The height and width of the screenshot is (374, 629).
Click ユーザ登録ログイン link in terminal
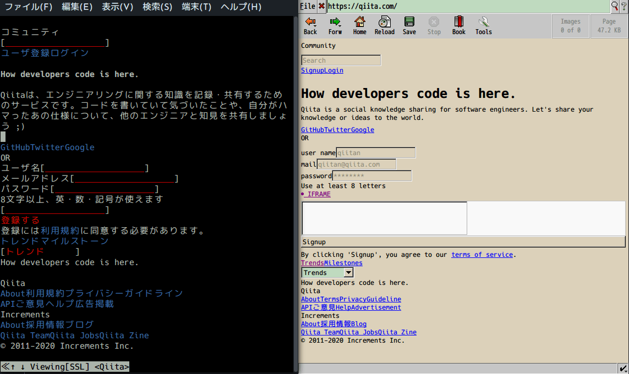pyautogui.click(x=45, y=53)
